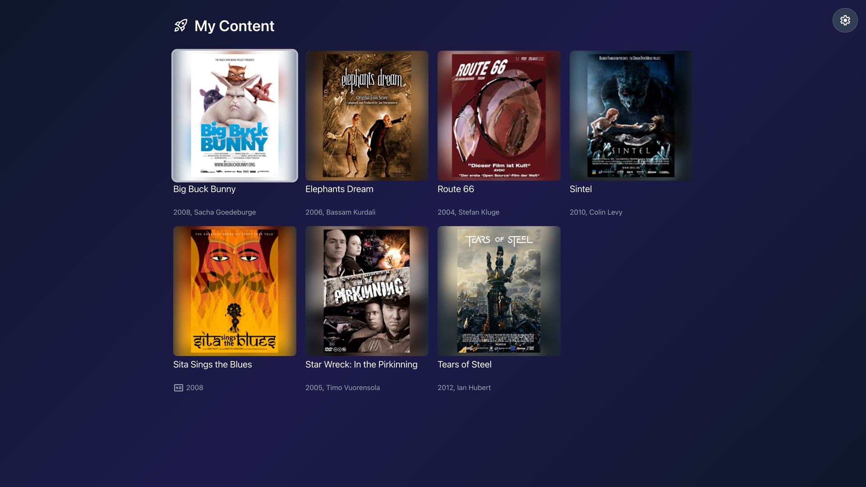Image resolution: width=866 pixels, height=487 pixels.
Task: Click the rocket icon beside My Content
Action: [181, 26]
